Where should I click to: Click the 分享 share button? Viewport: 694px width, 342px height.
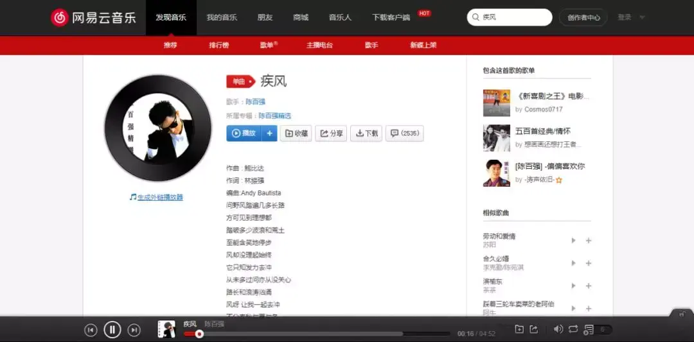(331, 133)
